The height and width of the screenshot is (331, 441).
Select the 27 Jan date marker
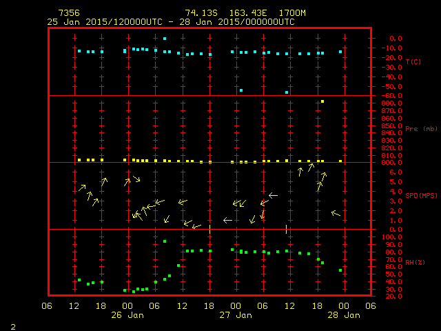coord(235,314)
